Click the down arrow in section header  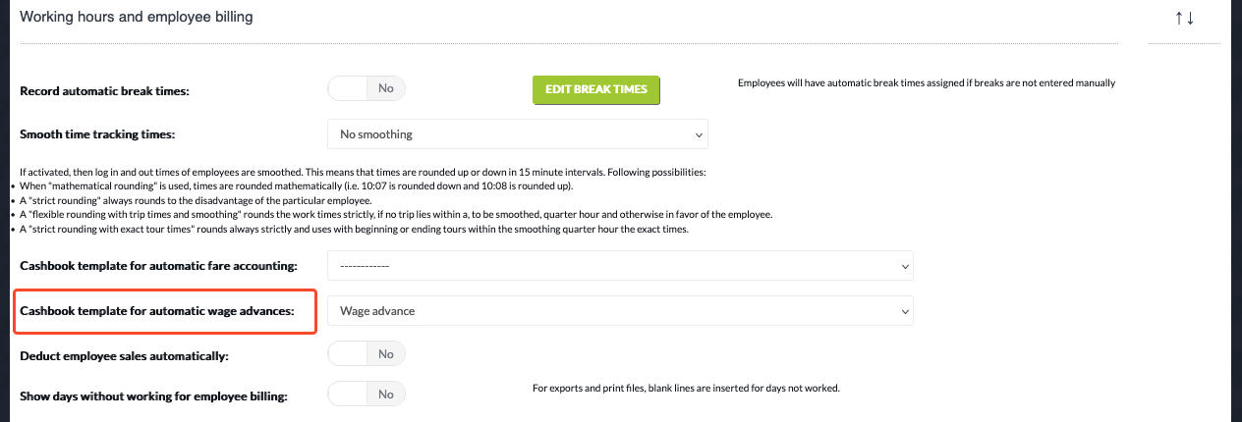[1190, 19]
